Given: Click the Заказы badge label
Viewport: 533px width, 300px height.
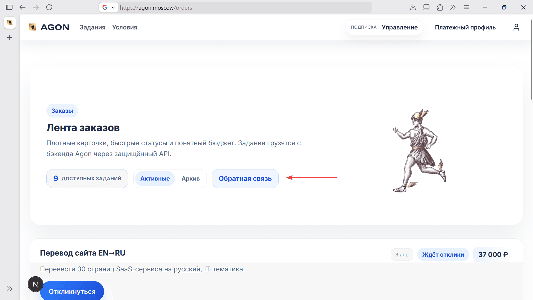Looking at the screenshot, I should (x=62, y=111).
